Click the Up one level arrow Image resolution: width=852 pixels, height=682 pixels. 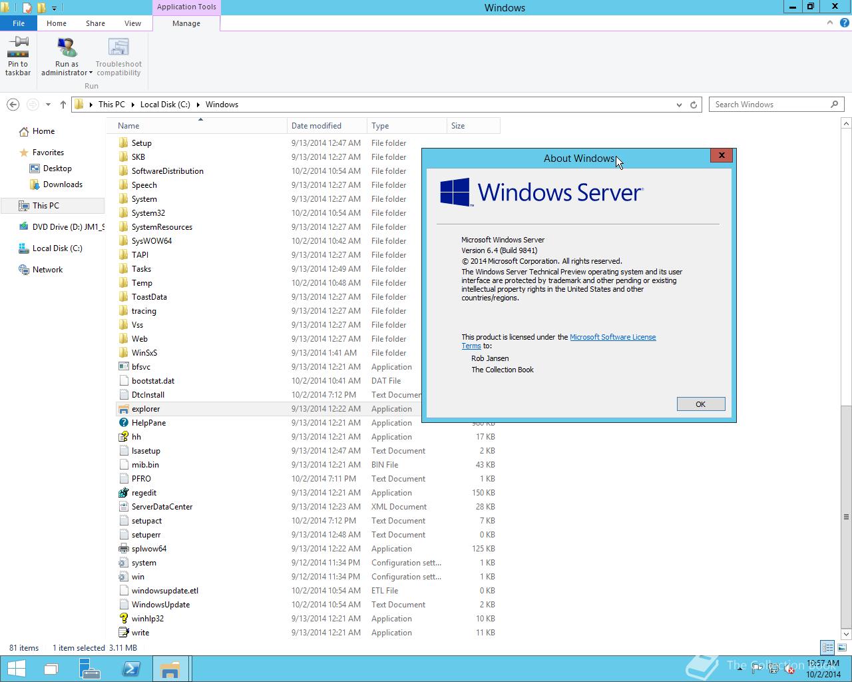[63, 105]
